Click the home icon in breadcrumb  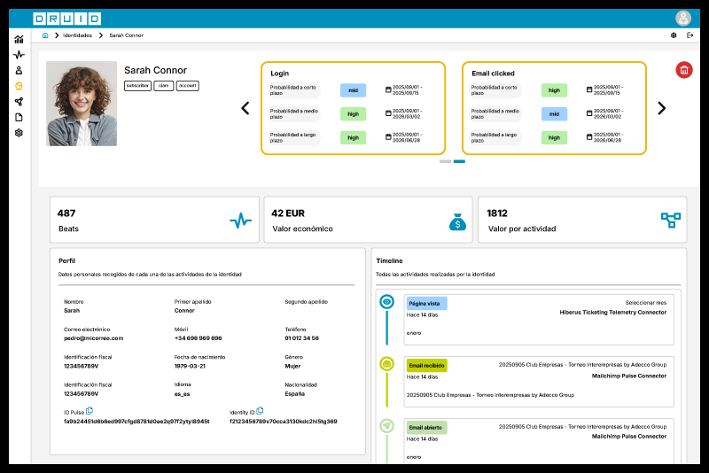pos(45,35)
